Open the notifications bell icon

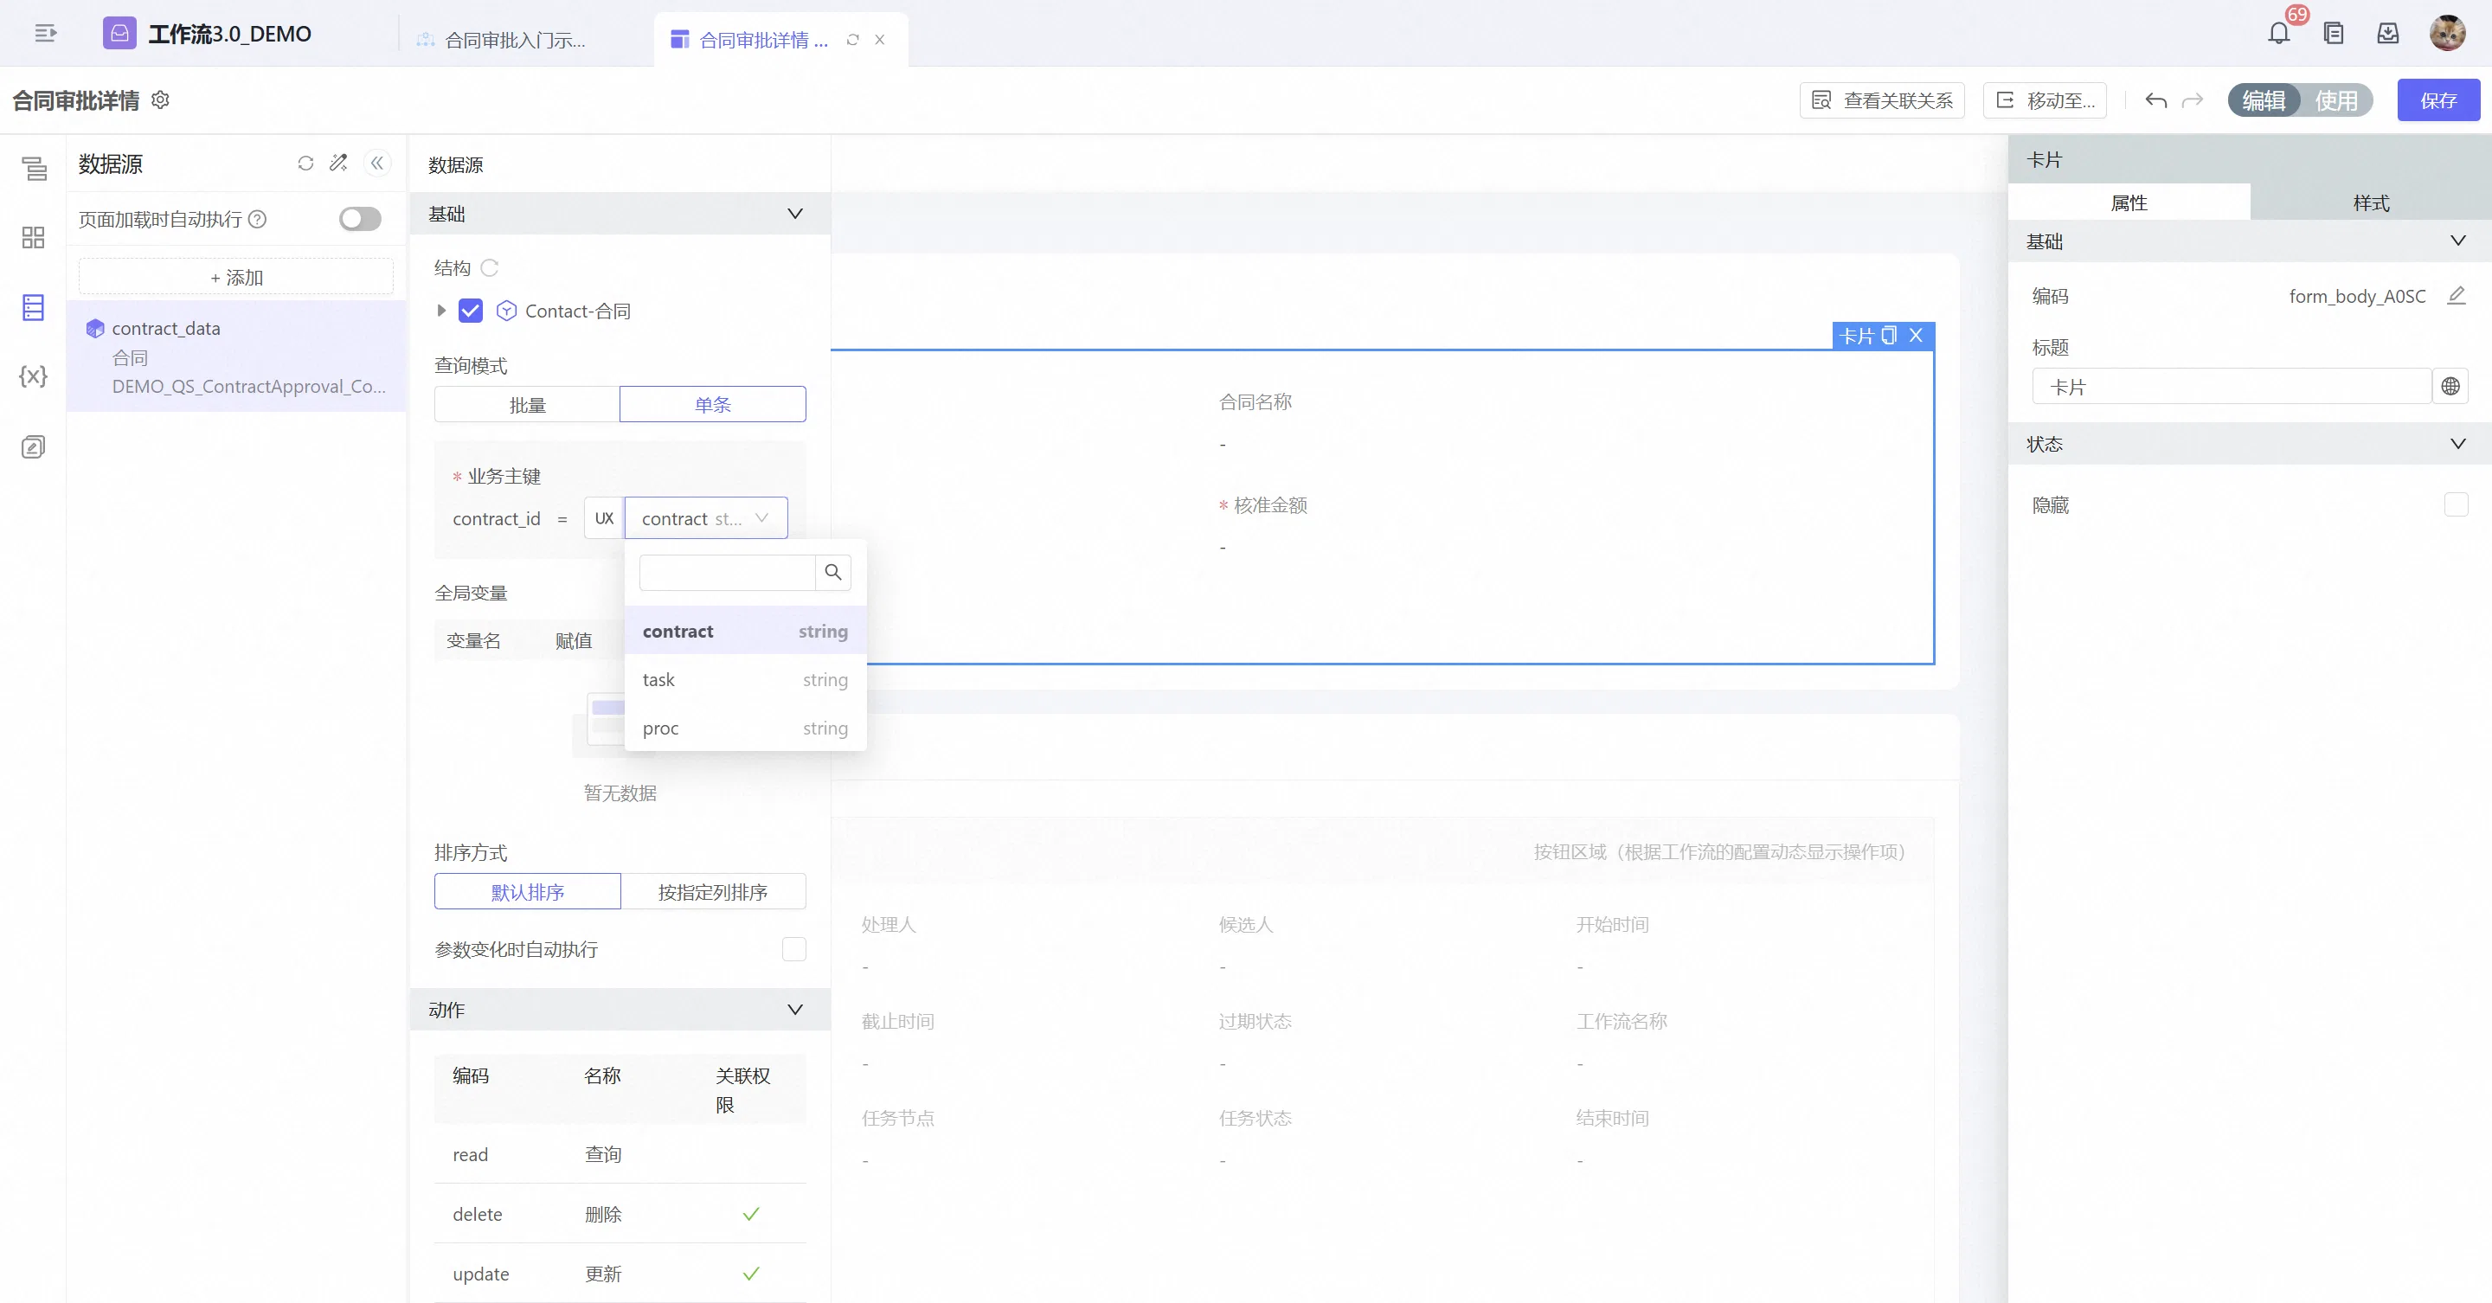click(2278, 34)
